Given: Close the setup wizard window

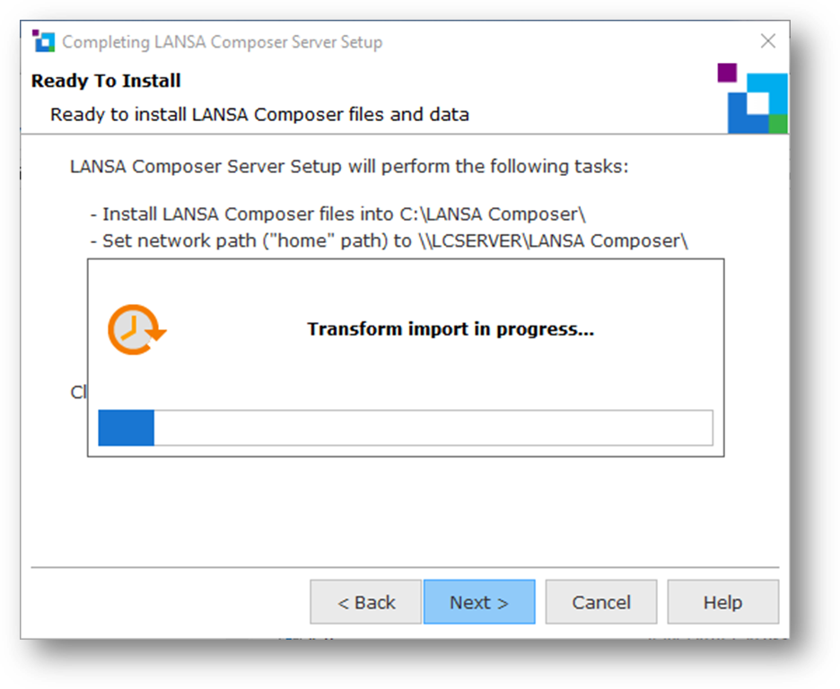Looking at the screenshot, I should (767, 41).
